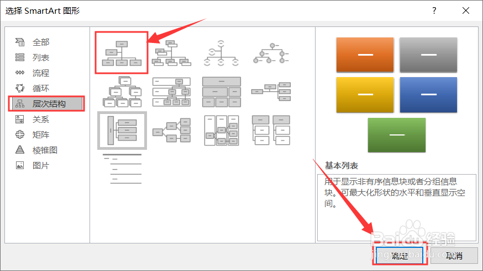Click the 层次结构 hierarchy icon
The width and height of the screenshot is (483, 271).
click(20, 104)
